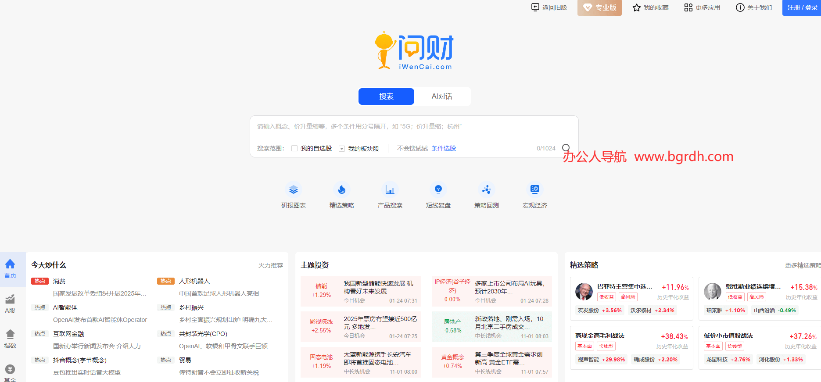This screenshot has width=821, height=382.
Task: Click stock 视声智能 +29.98%
Action: (602, 359)
